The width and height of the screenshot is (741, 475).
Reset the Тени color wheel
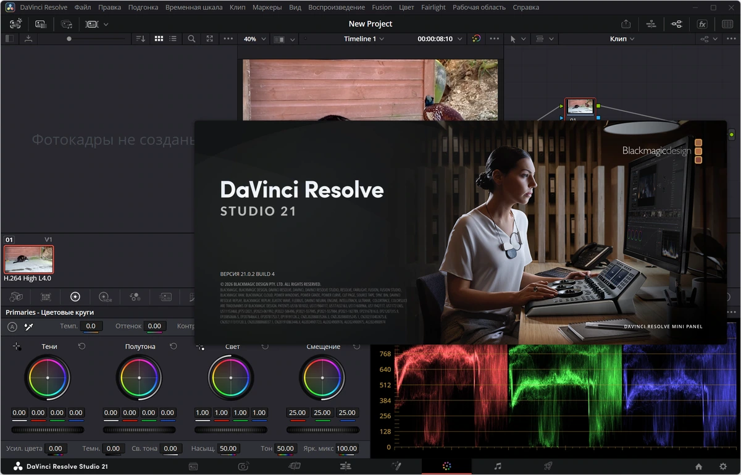click(x=82, y=347)
